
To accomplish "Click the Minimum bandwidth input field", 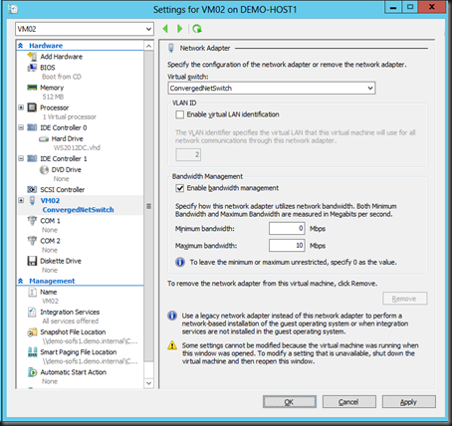I will 287,229.
